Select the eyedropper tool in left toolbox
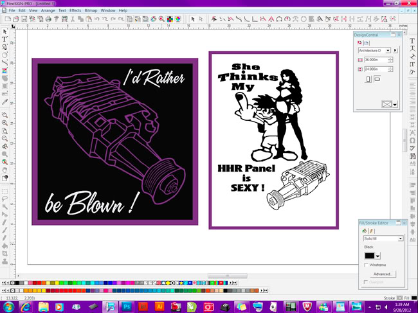Screen dimensions: 418x313 click(x=5, y=102)
